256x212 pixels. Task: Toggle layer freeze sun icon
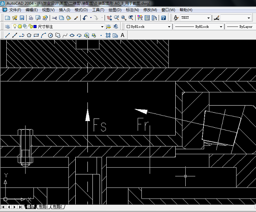tap(20, 26)
